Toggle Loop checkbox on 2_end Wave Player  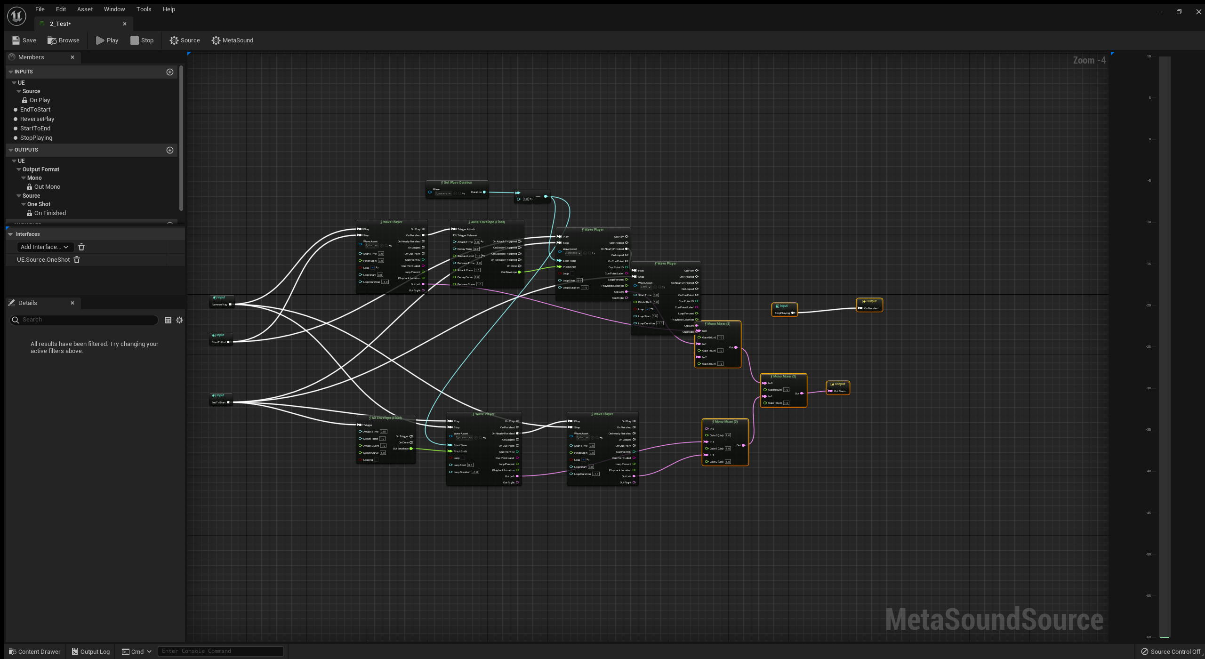click(x=647, y=309)
